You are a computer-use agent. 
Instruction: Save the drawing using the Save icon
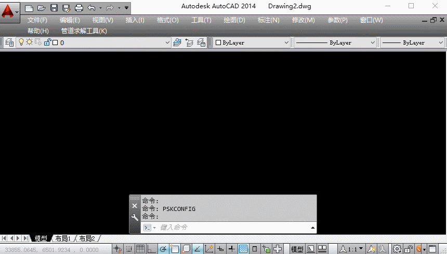(54, 8)
